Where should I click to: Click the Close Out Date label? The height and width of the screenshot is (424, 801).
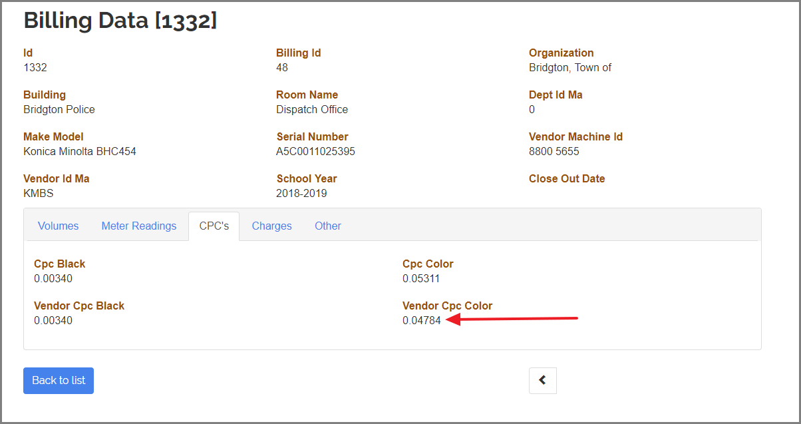[566, 179]
